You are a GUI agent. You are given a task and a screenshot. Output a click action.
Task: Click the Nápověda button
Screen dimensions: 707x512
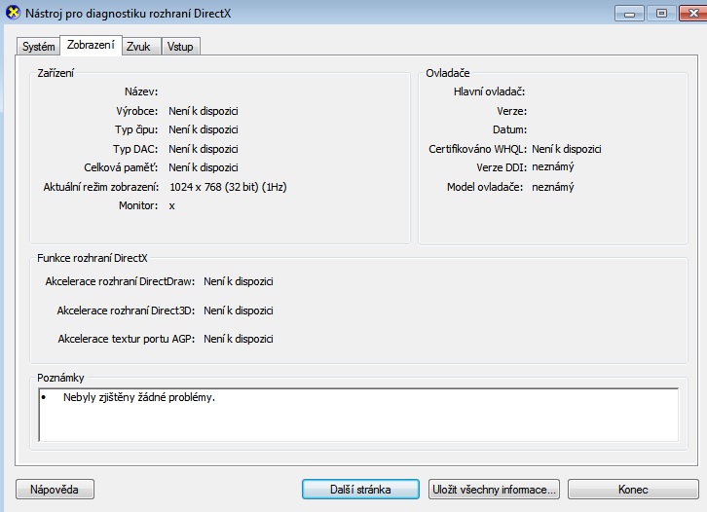point(55,490)
